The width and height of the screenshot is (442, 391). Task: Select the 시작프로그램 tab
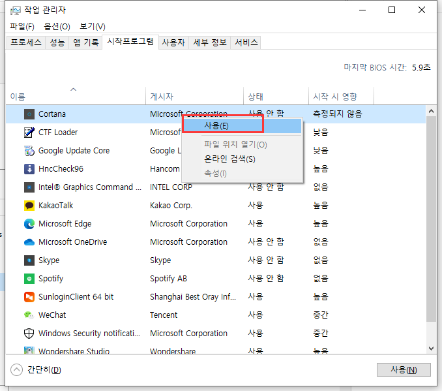click(130, 42)
